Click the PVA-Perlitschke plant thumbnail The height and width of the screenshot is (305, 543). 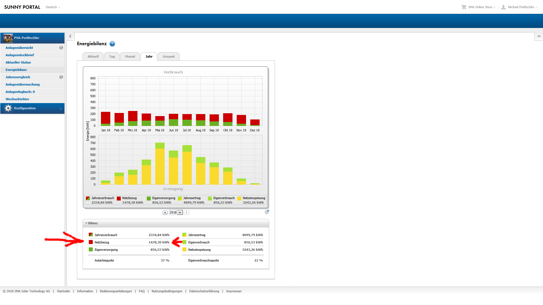(8, 38)
